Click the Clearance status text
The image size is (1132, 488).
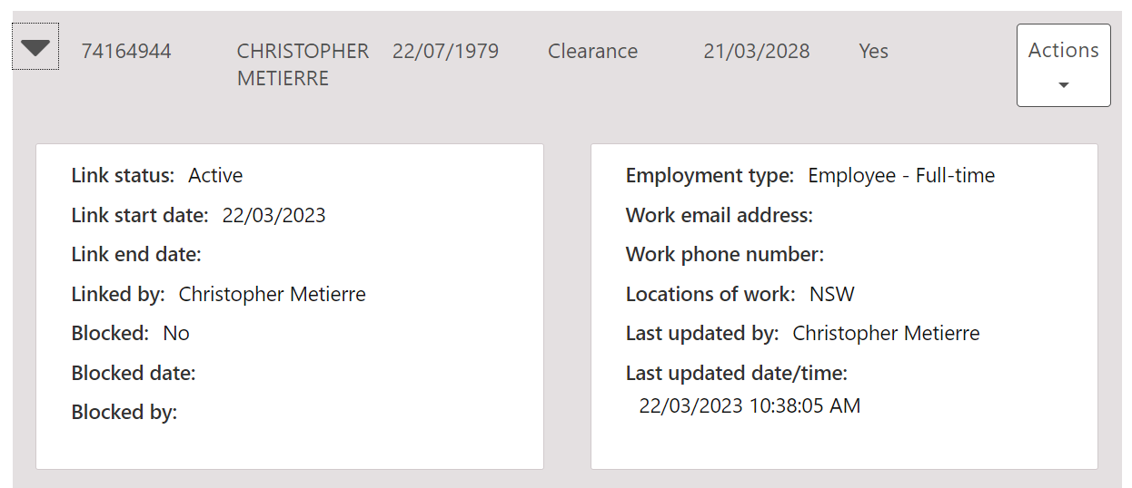click(592, 52)
